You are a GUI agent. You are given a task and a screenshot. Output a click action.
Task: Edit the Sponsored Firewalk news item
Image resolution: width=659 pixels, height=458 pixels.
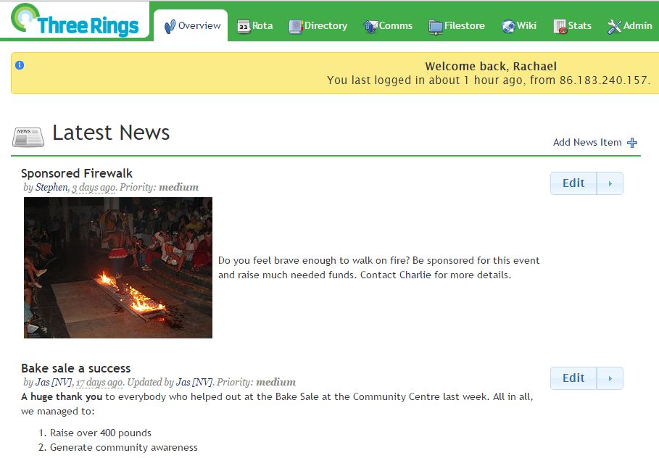click(x=573, y=183)
